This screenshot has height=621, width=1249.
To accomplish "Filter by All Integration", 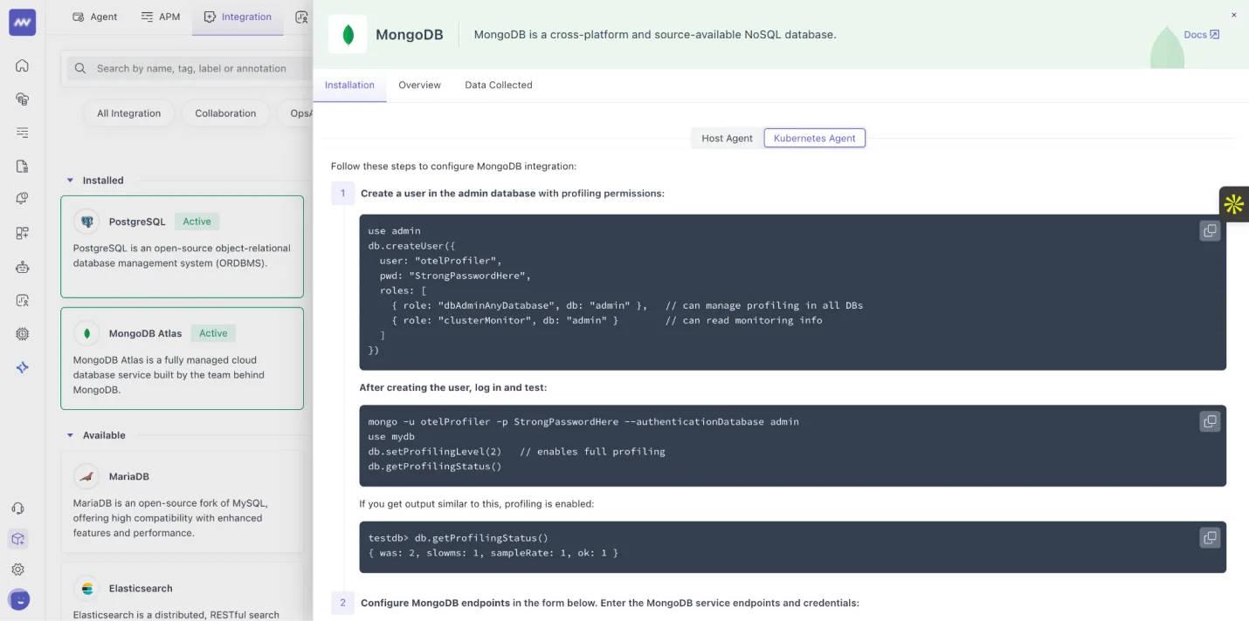I will [x=128, y=113].
